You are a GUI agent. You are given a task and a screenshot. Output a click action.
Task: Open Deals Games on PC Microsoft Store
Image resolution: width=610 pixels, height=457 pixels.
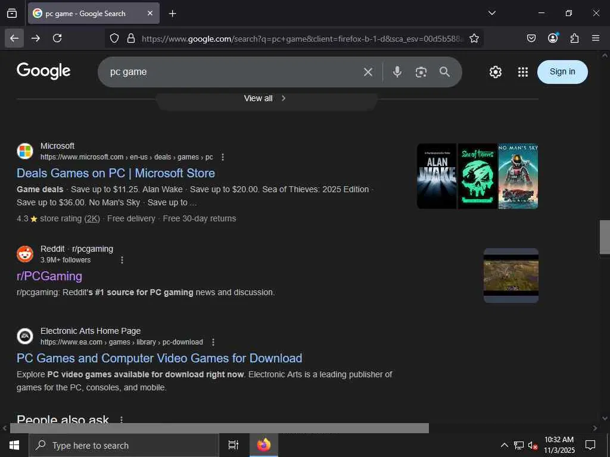coord(116,173)
